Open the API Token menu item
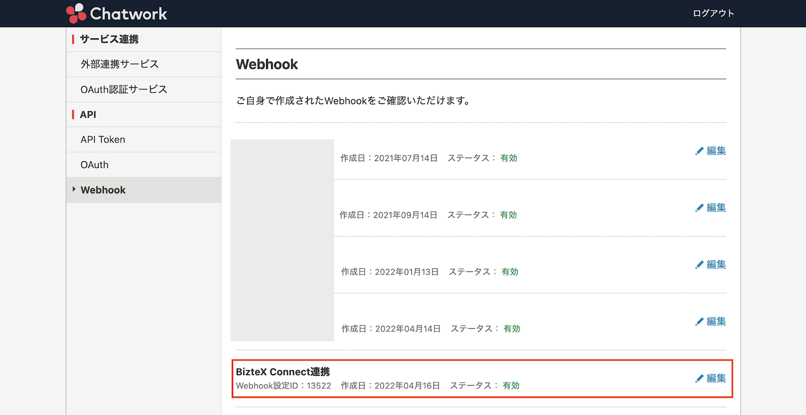This screenshot has width=806, height=415. click(144, 140)
